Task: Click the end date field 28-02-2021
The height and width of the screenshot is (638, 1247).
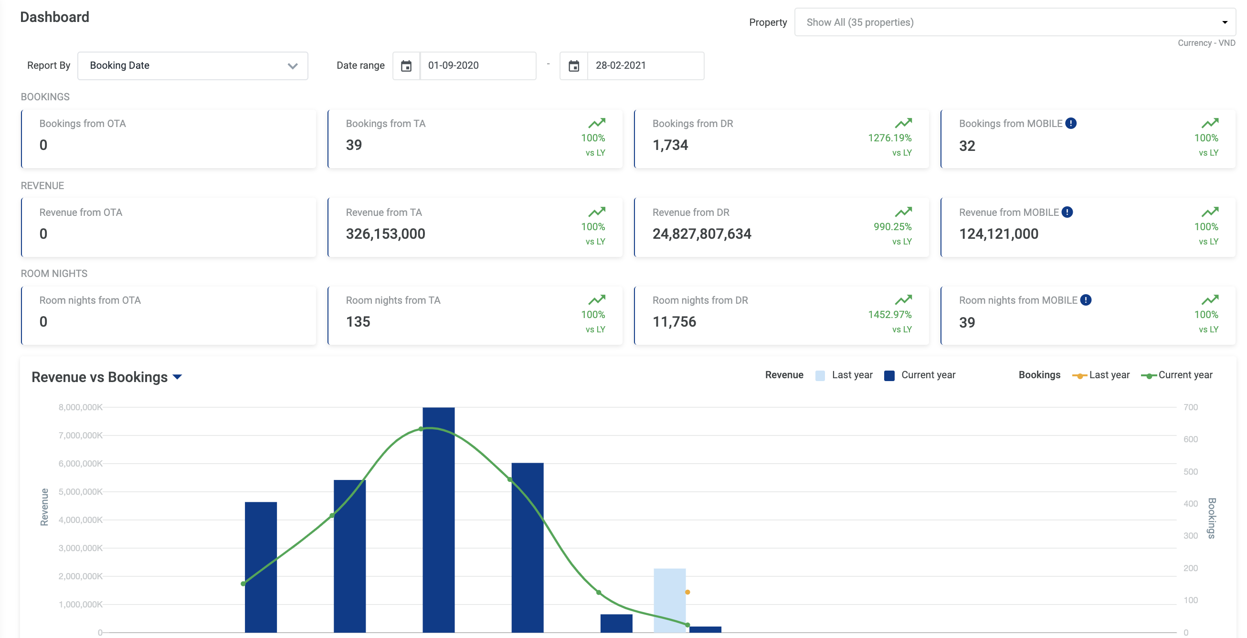Action: pyautogui.click(x=645, y=66)
